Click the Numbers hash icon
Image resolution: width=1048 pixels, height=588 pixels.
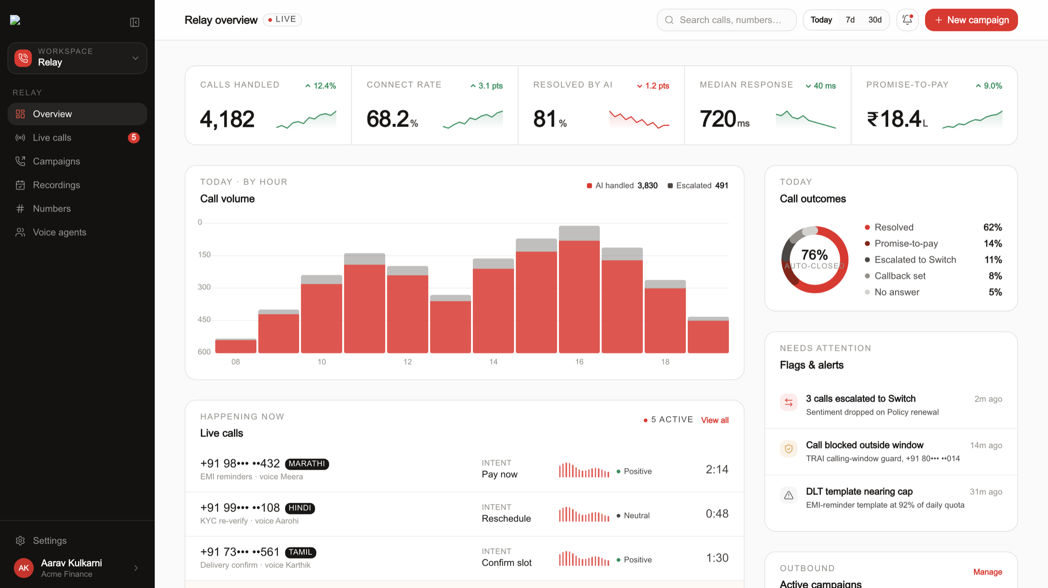click(20, 209)
